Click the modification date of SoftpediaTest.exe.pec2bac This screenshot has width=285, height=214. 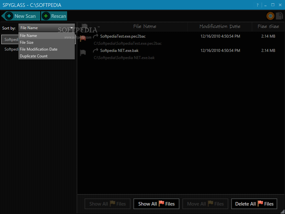[x=220, y=36]
